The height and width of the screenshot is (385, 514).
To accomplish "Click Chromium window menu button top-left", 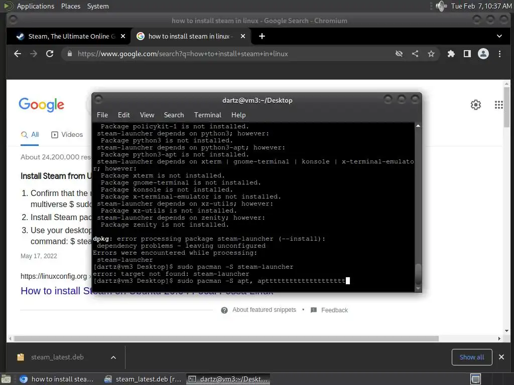I will (13, 20).
